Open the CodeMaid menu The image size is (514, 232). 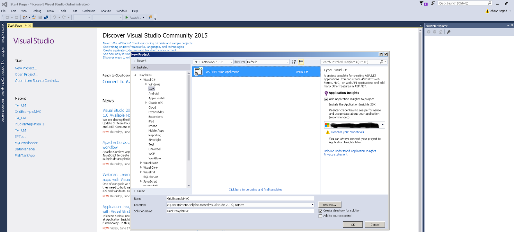tap(89, 11)
